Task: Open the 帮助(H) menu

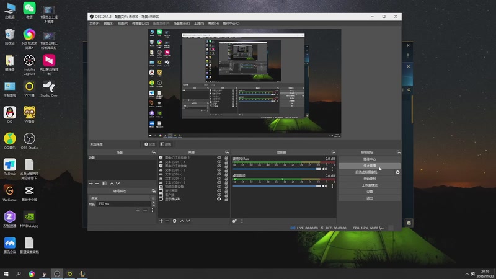Action: click(x=213, y=24)
